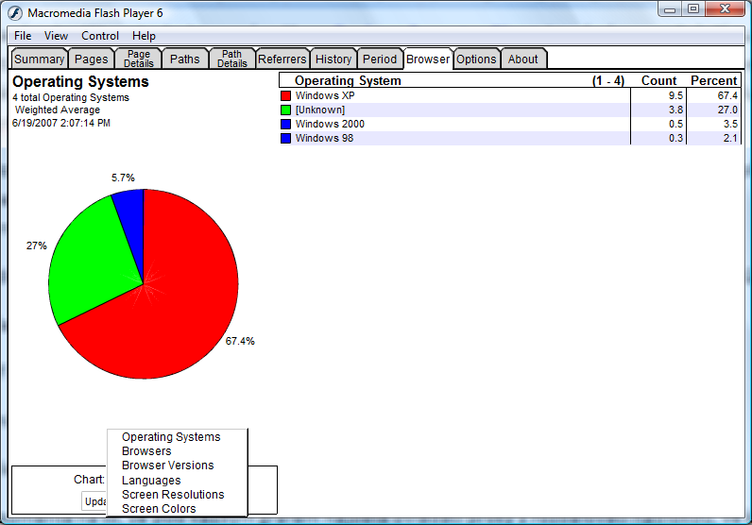Click the 9.5 count cell
The image size is (752, 525).
tap(675, 96)
